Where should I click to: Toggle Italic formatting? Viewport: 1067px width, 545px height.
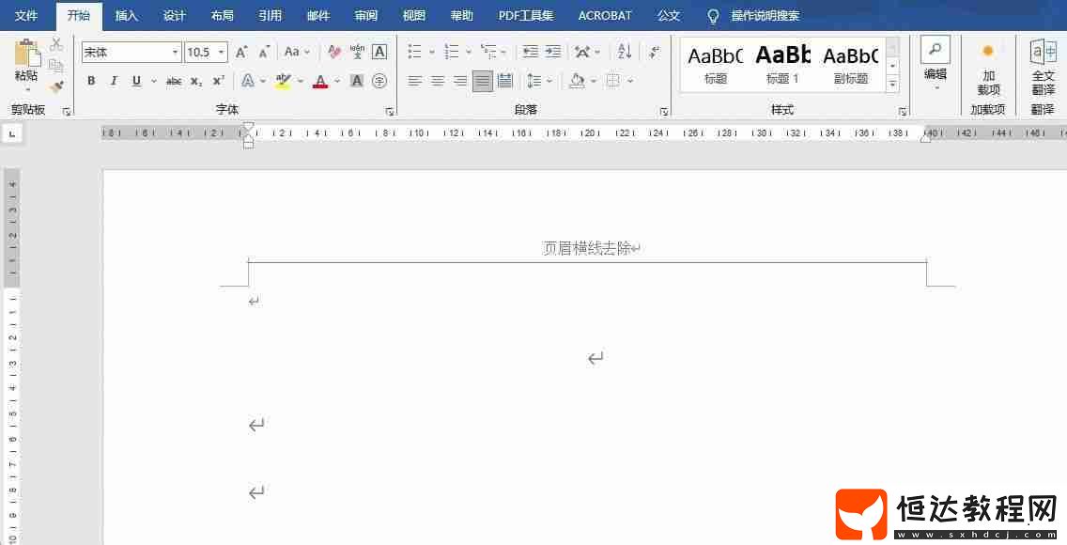pyautogui.click(x=114, y=81)
